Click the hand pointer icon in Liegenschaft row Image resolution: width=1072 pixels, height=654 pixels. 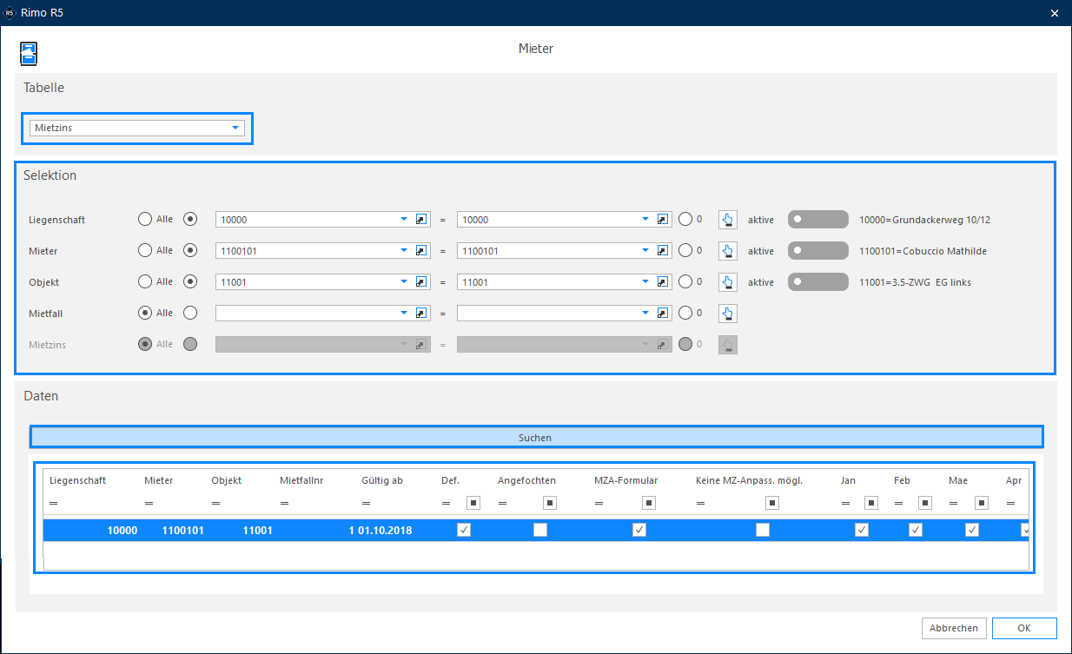click(728, 220)
